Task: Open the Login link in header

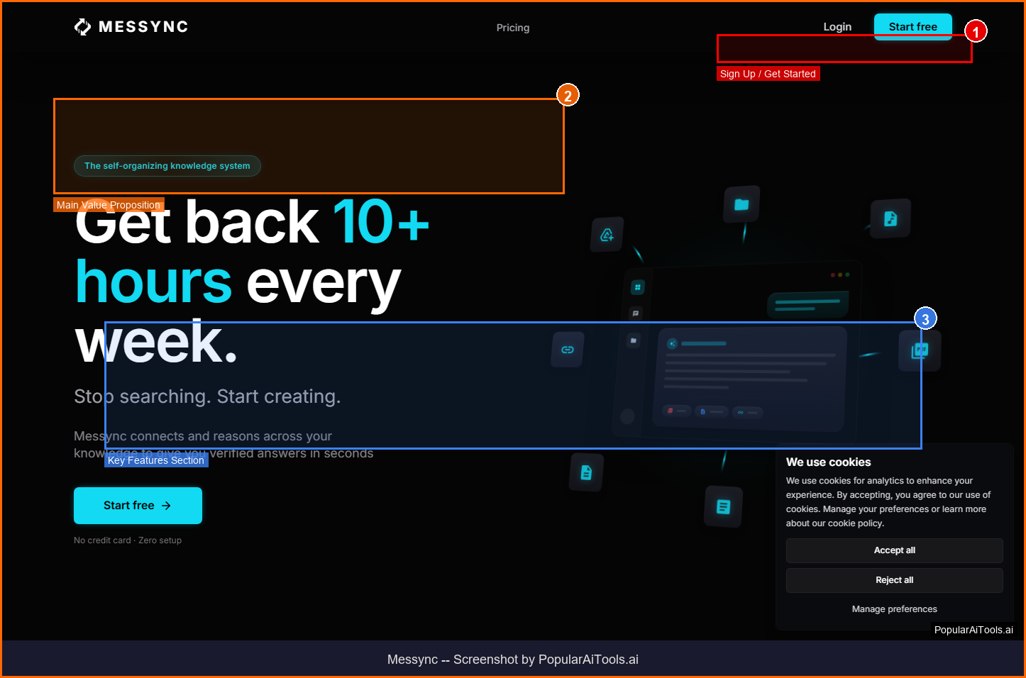Action: [837, 27]
